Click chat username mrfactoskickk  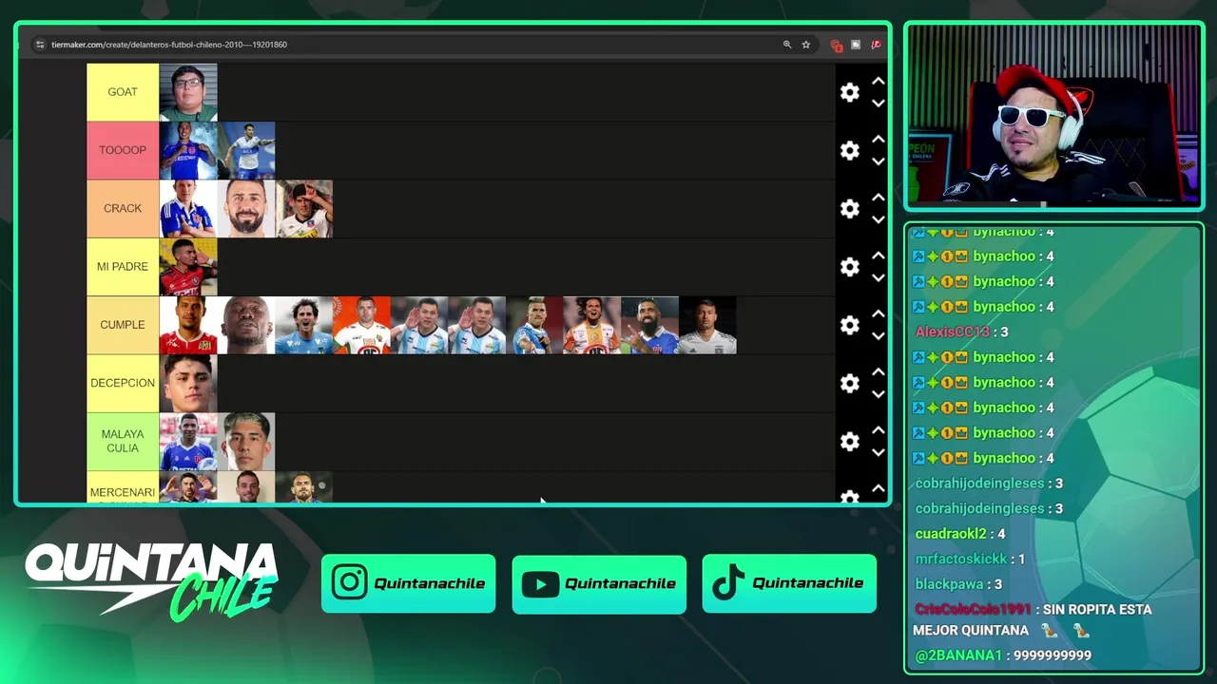[x=961, y=559]
